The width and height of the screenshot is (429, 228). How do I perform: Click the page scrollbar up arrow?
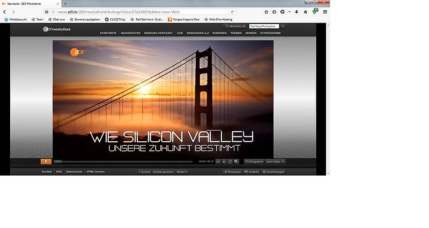(x=328, y=25)
